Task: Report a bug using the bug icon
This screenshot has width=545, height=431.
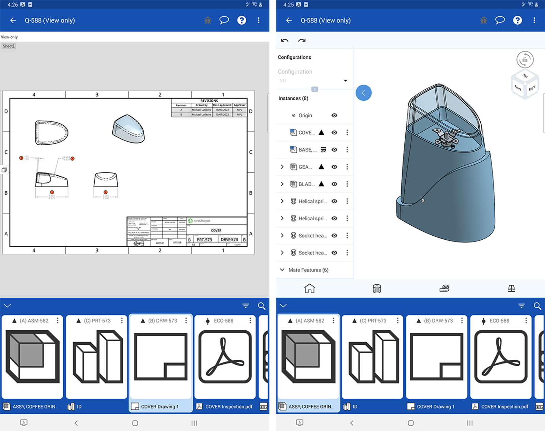Action: point(207,20)
